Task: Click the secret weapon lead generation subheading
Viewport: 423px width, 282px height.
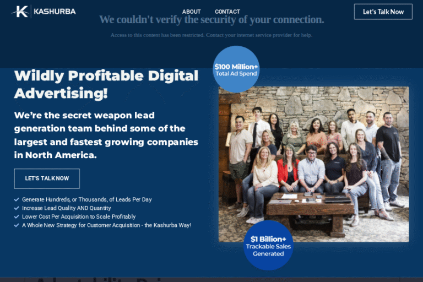Action: (106, 135)
